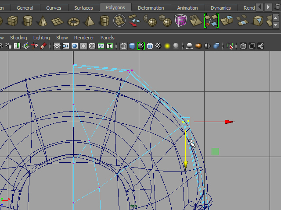
Task: Click the cube with blue triangle shelf icon
Action: 258,21
